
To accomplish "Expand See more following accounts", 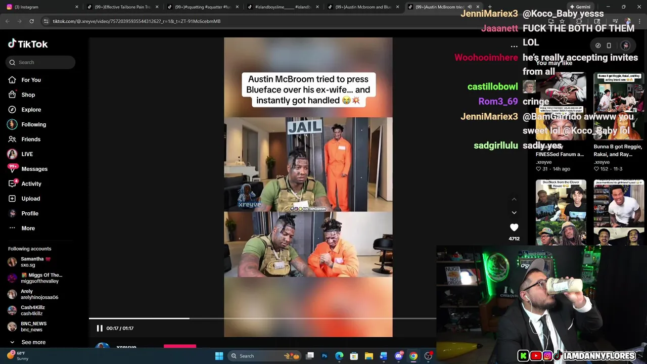I will 33,342.
